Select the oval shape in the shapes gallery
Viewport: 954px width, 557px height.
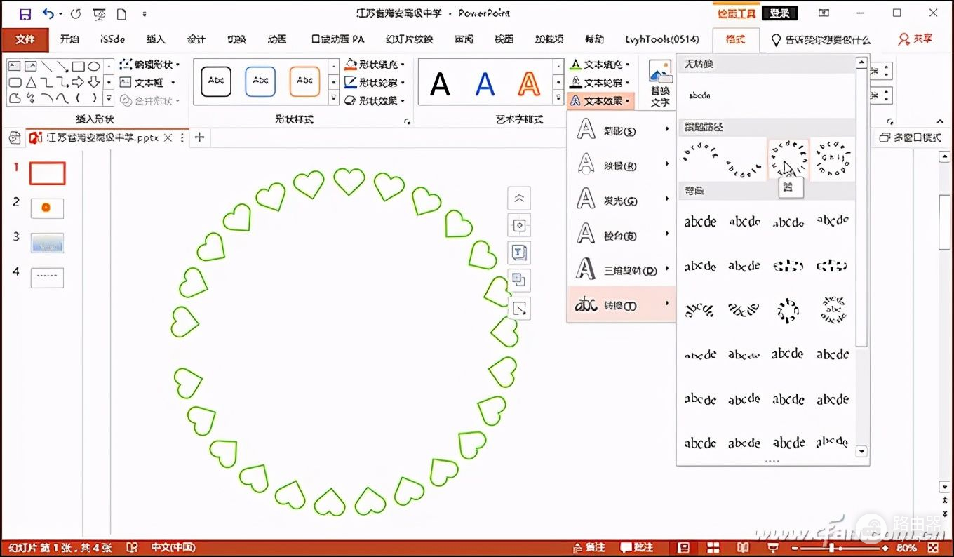[93, 66]
